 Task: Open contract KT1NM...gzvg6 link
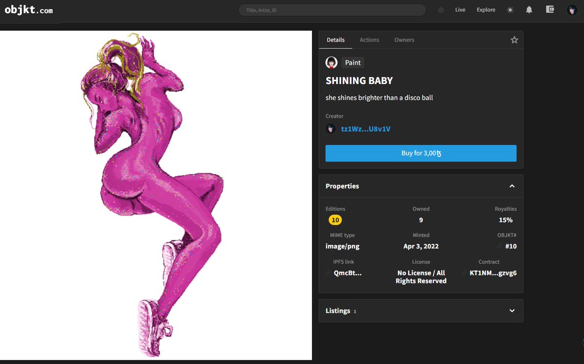coord(493,273)
